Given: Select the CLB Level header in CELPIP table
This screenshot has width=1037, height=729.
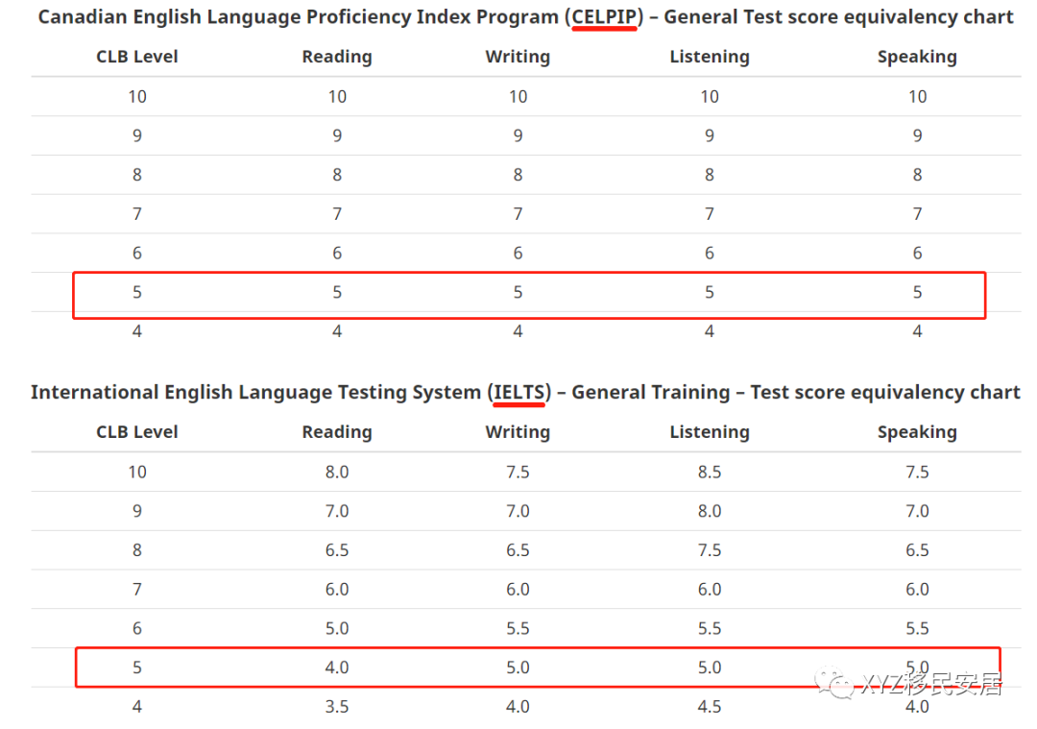Looking at the screenshot, I should point(137,57).
